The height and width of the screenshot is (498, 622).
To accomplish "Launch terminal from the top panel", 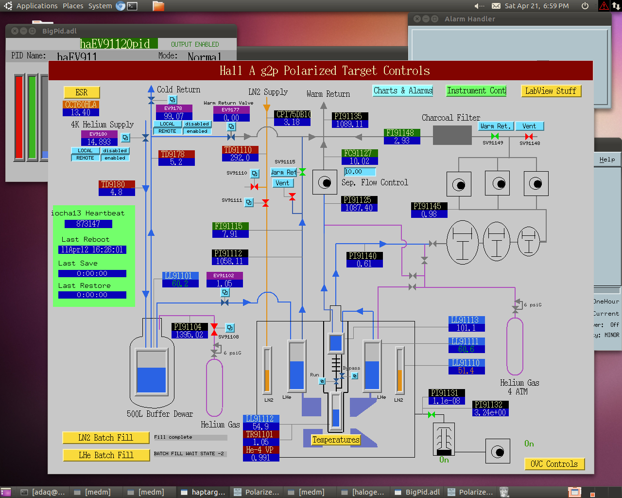I will [x=132, y=6].
